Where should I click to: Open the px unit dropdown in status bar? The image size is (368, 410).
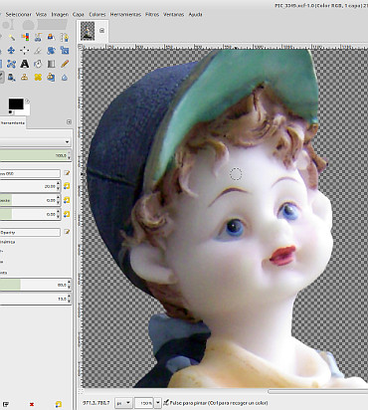tap(123, 403)
